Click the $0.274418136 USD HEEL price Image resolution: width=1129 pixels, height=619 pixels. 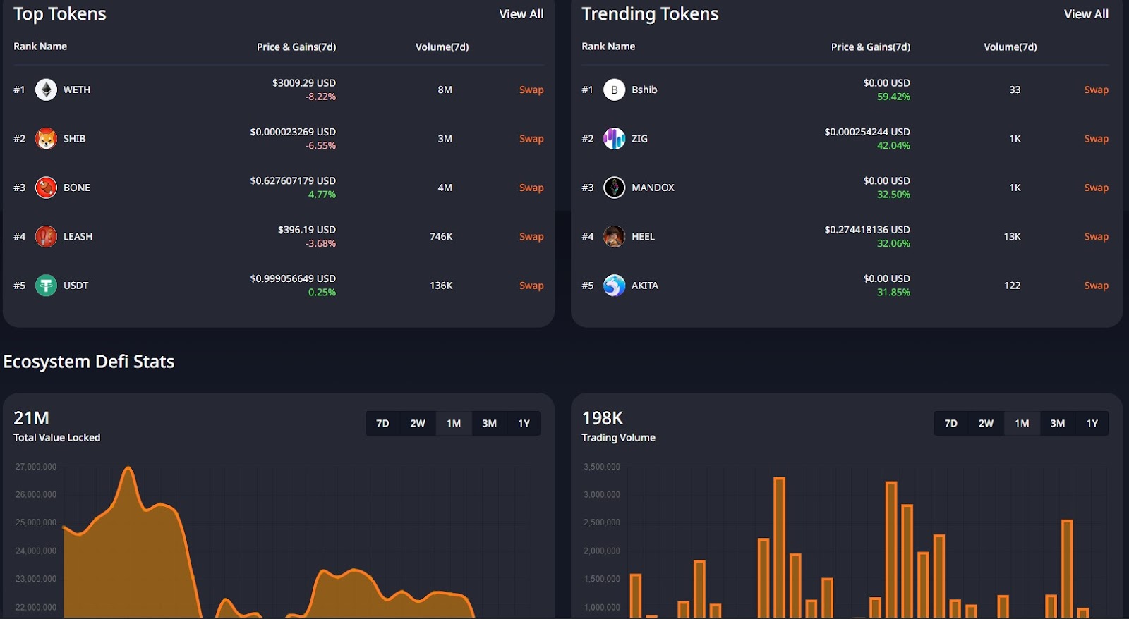(x=867, y=230)
